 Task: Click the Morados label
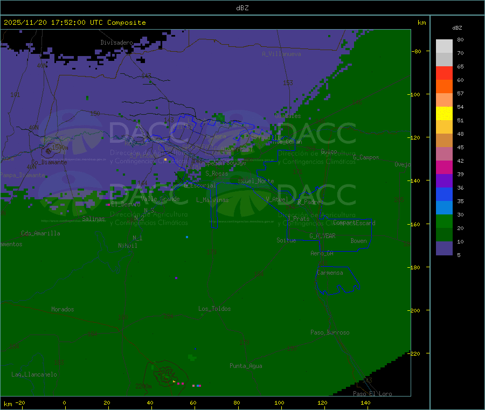point(63,309)
